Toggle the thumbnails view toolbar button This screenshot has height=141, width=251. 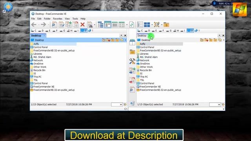[x=122, y=25]
